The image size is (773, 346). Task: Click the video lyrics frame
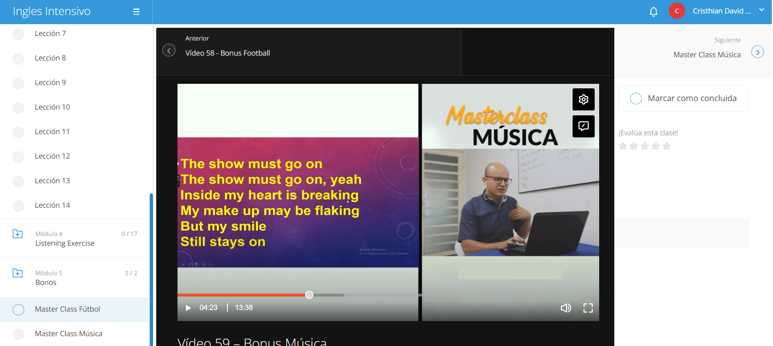point(298,202)
